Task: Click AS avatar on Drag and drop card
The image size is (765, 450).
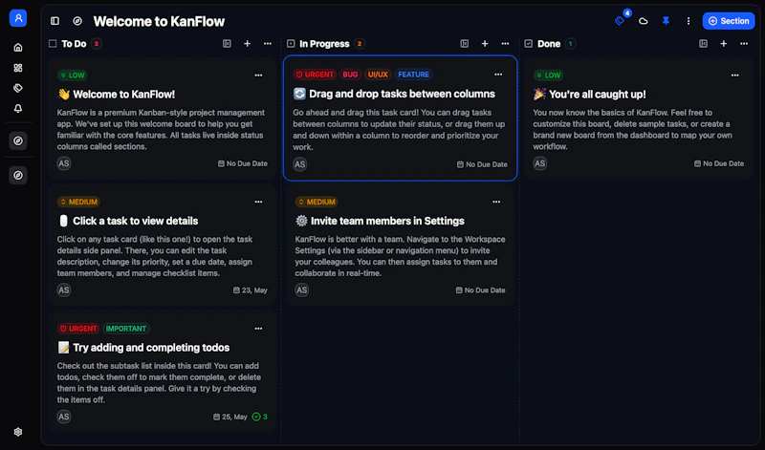Action: [300, 164]
